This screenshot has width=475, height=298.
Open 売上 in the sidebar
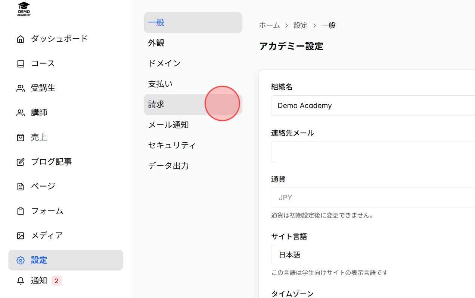pyautogui.click(x=66, y=137)
